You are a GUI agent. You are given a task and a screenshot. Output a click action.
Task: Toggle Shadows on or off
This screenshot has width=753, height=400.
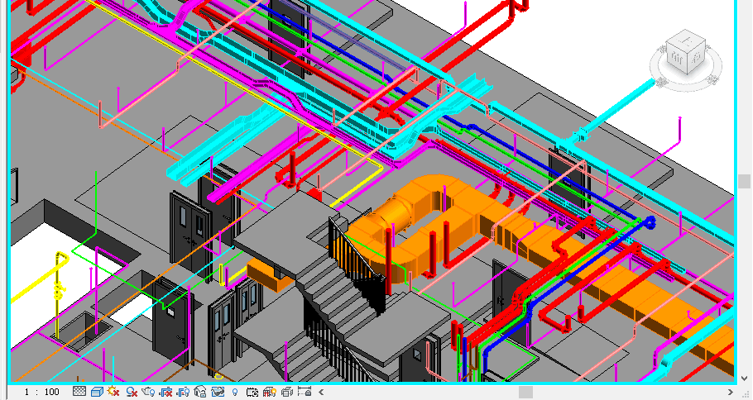(x=131, y=392)
